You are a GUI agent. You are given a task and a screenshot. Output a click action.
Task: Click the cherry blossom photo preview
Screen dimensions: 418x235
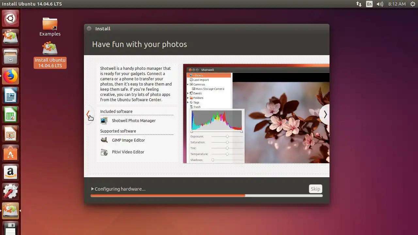pyautogui.click(x=281, y=122)
